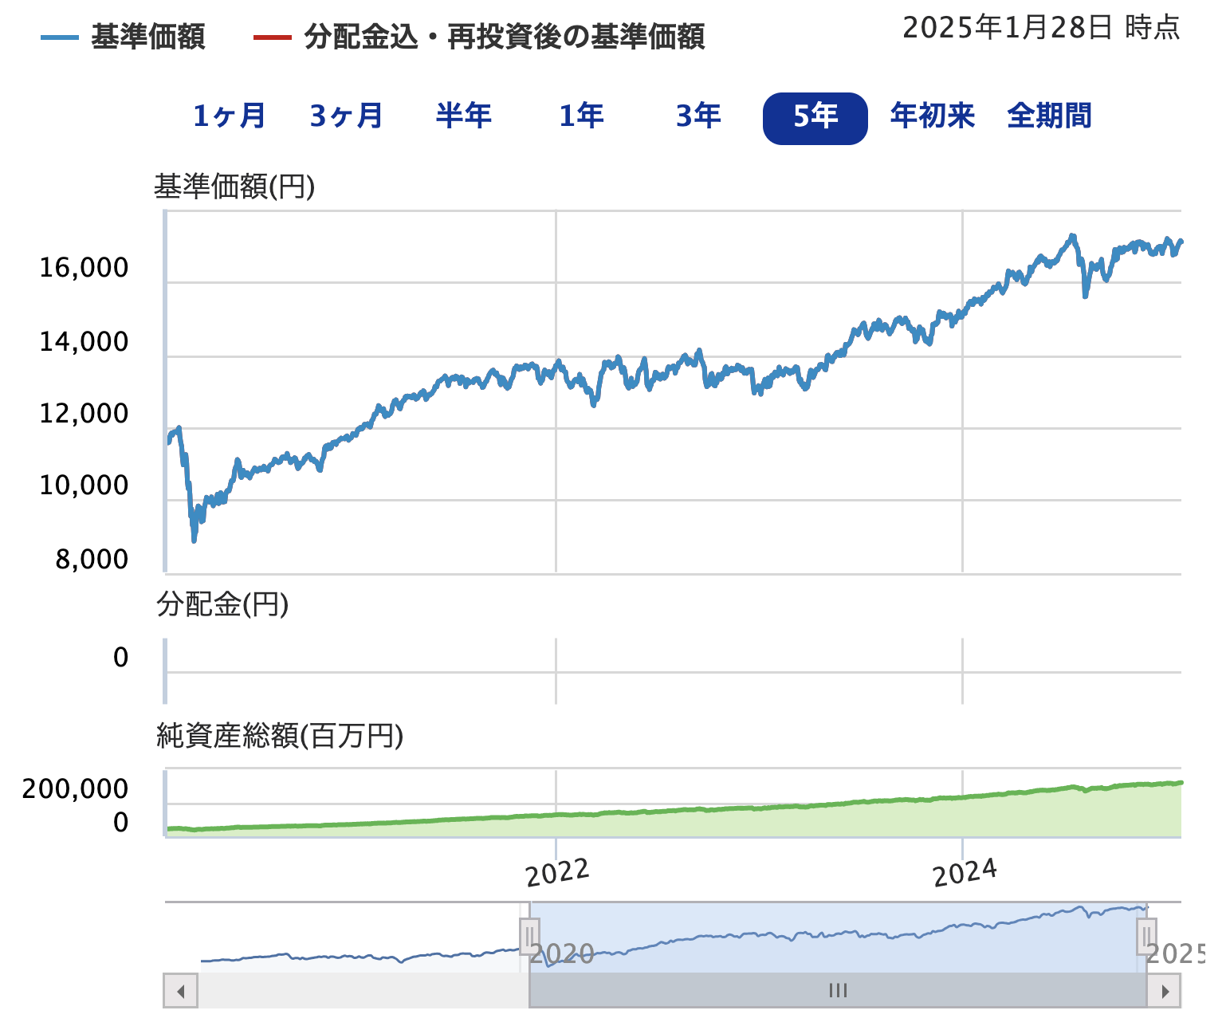Click the scrollbar left arrow button

click(x=181, y=991)
